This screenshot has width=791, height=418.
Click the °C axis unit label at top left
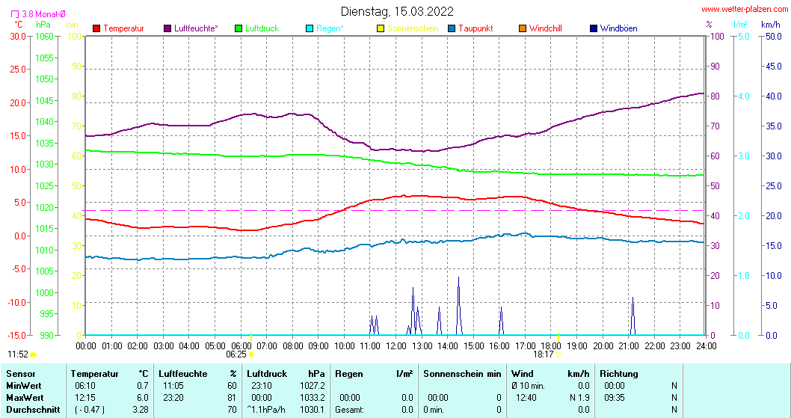[18, 24]
